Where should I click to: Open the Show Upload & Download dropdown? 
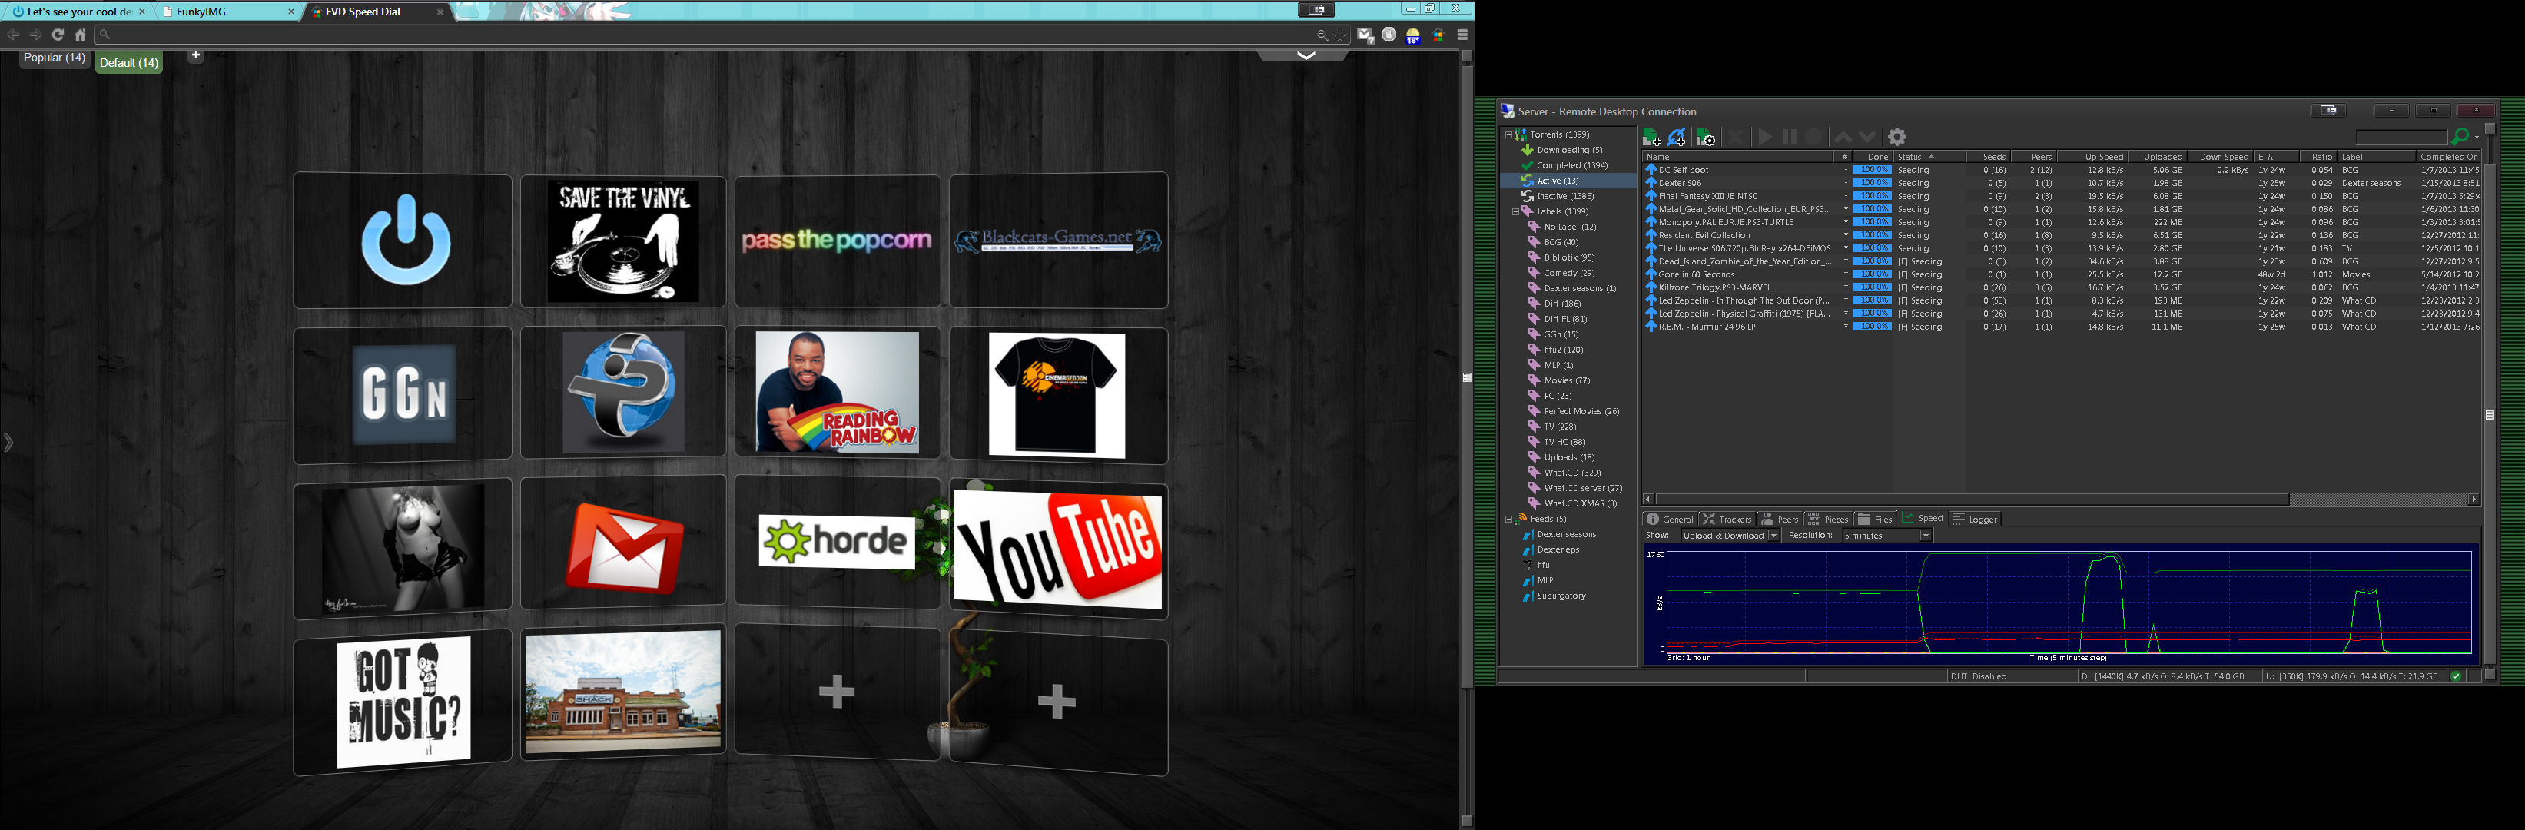point(1730,535)
